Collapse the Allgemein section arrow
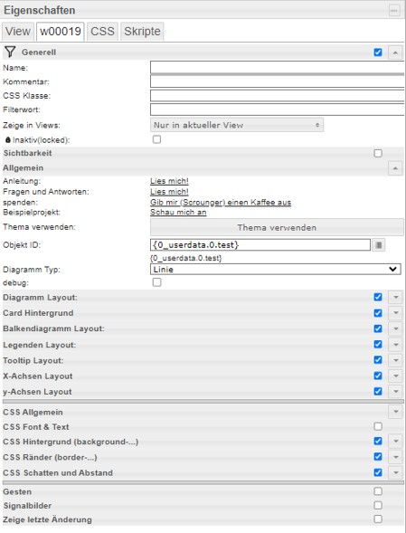This screenshot has height=533, width=406. [x=395, y=168]
